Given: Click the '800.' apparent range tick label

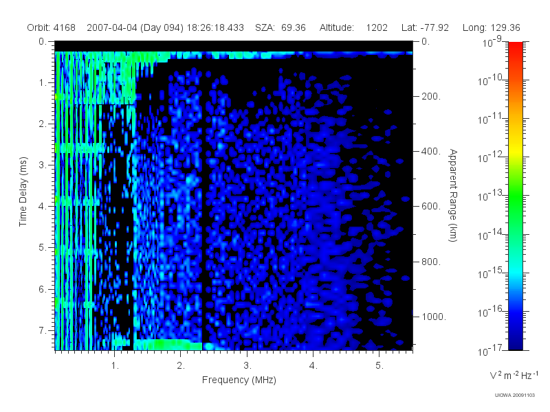Looking at the screenshot, I should tap(431, 262).
